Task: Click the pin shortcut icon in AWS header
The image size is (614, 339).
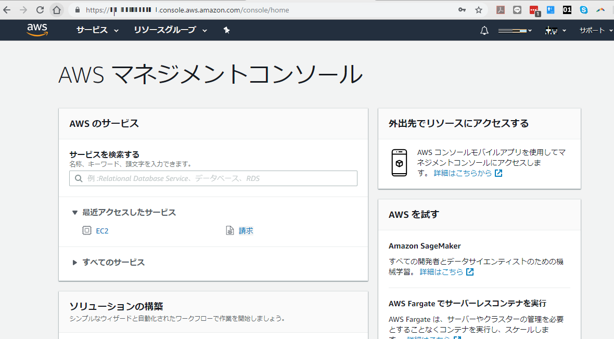Action: tap(226, 30)
